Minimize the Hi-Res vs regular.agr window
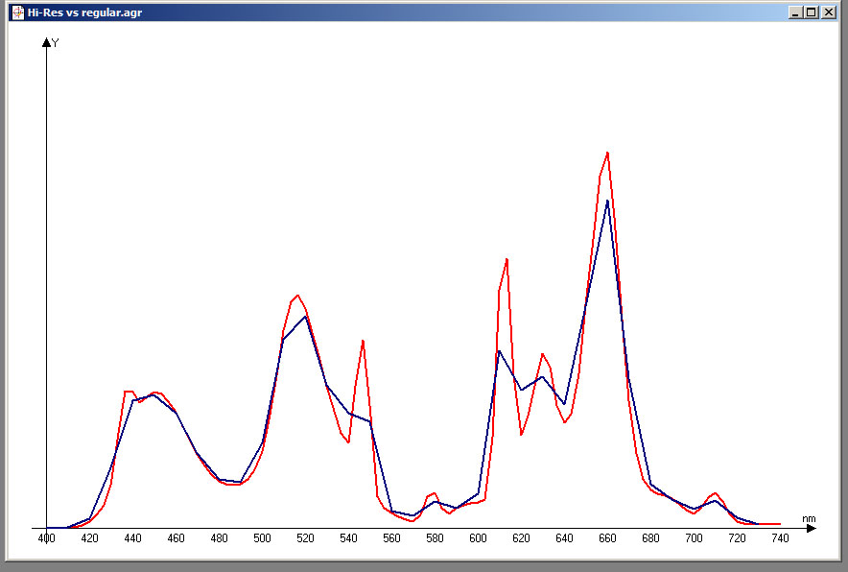 [x=794, y=12]
